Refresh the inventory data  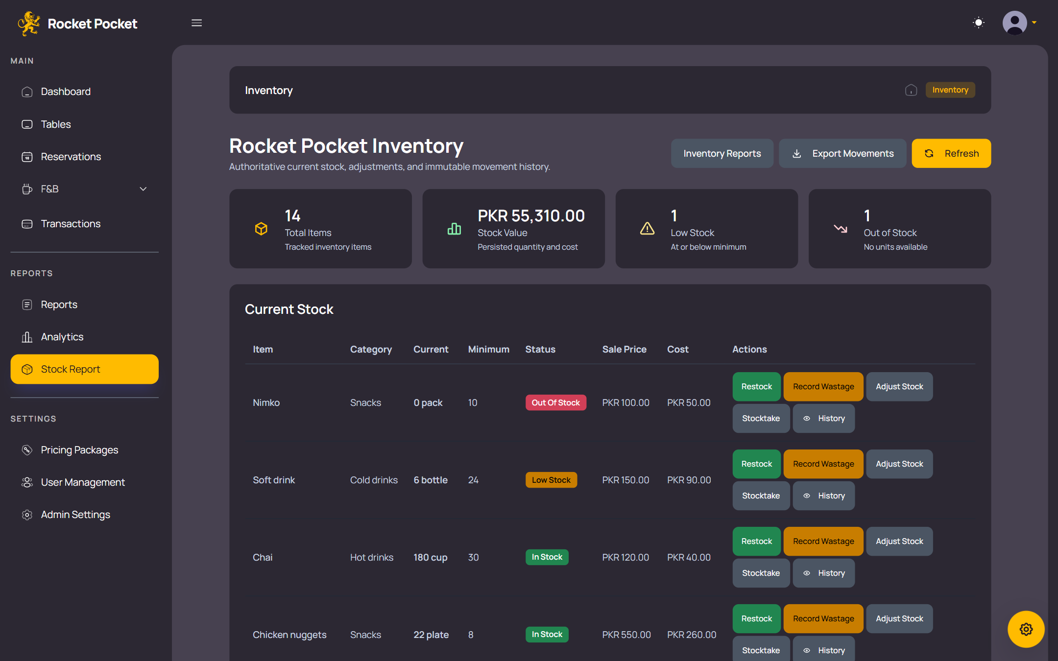coord(951,153)
